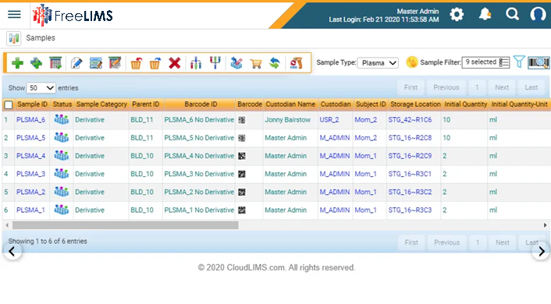
Task: Click status icon in PLSMA_6 row
Action: tap(62, 120)
